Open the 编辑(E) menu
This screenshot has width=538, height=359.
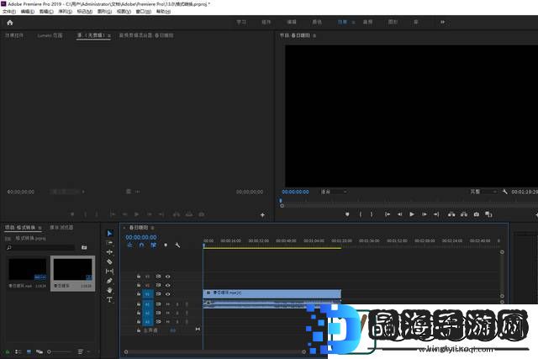coord(28,11)
